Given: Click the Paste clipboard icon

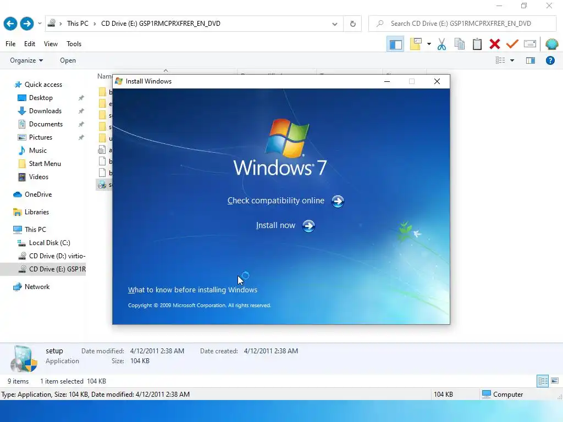Looking at the screenshot, I should [x=477, y=44].
